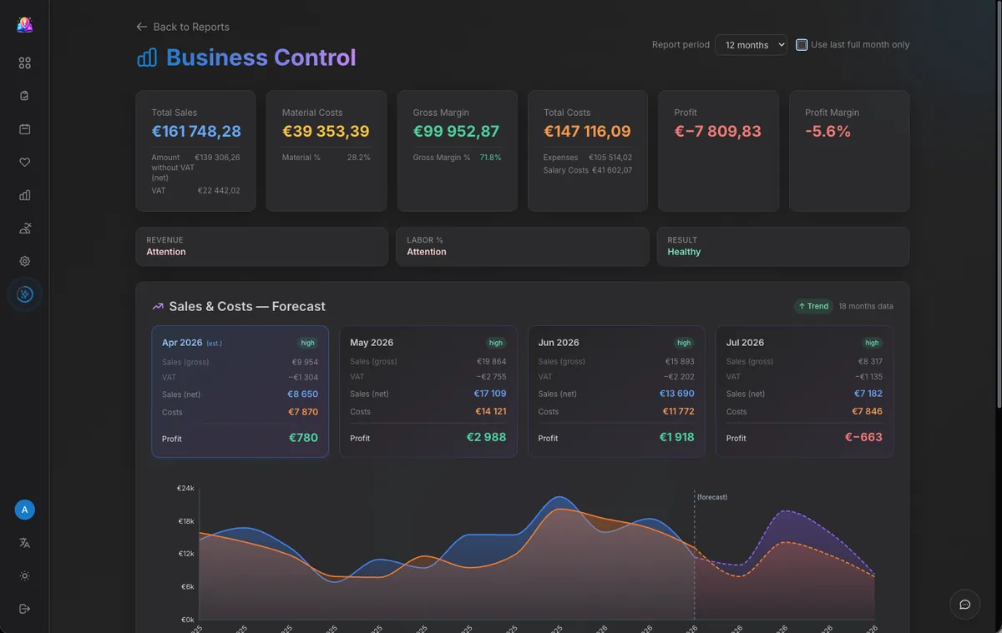
Task: Toggle the Trend badge on the forecast panel
Action: point(813,306)
